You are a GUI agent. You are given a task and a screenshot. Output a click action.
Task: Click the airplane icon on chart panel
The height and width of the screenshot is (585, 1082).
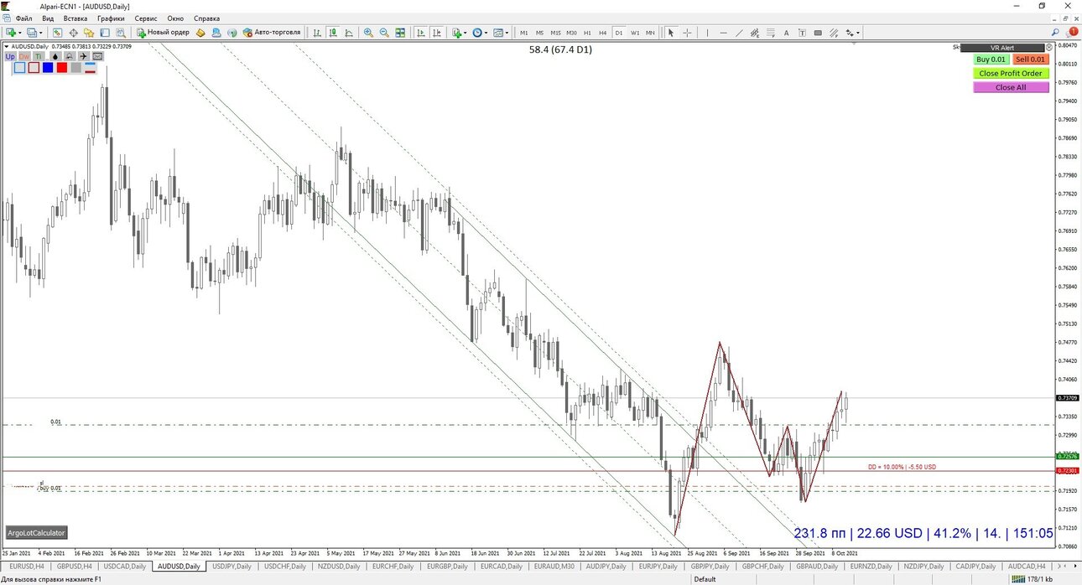(x=83, y=56)
